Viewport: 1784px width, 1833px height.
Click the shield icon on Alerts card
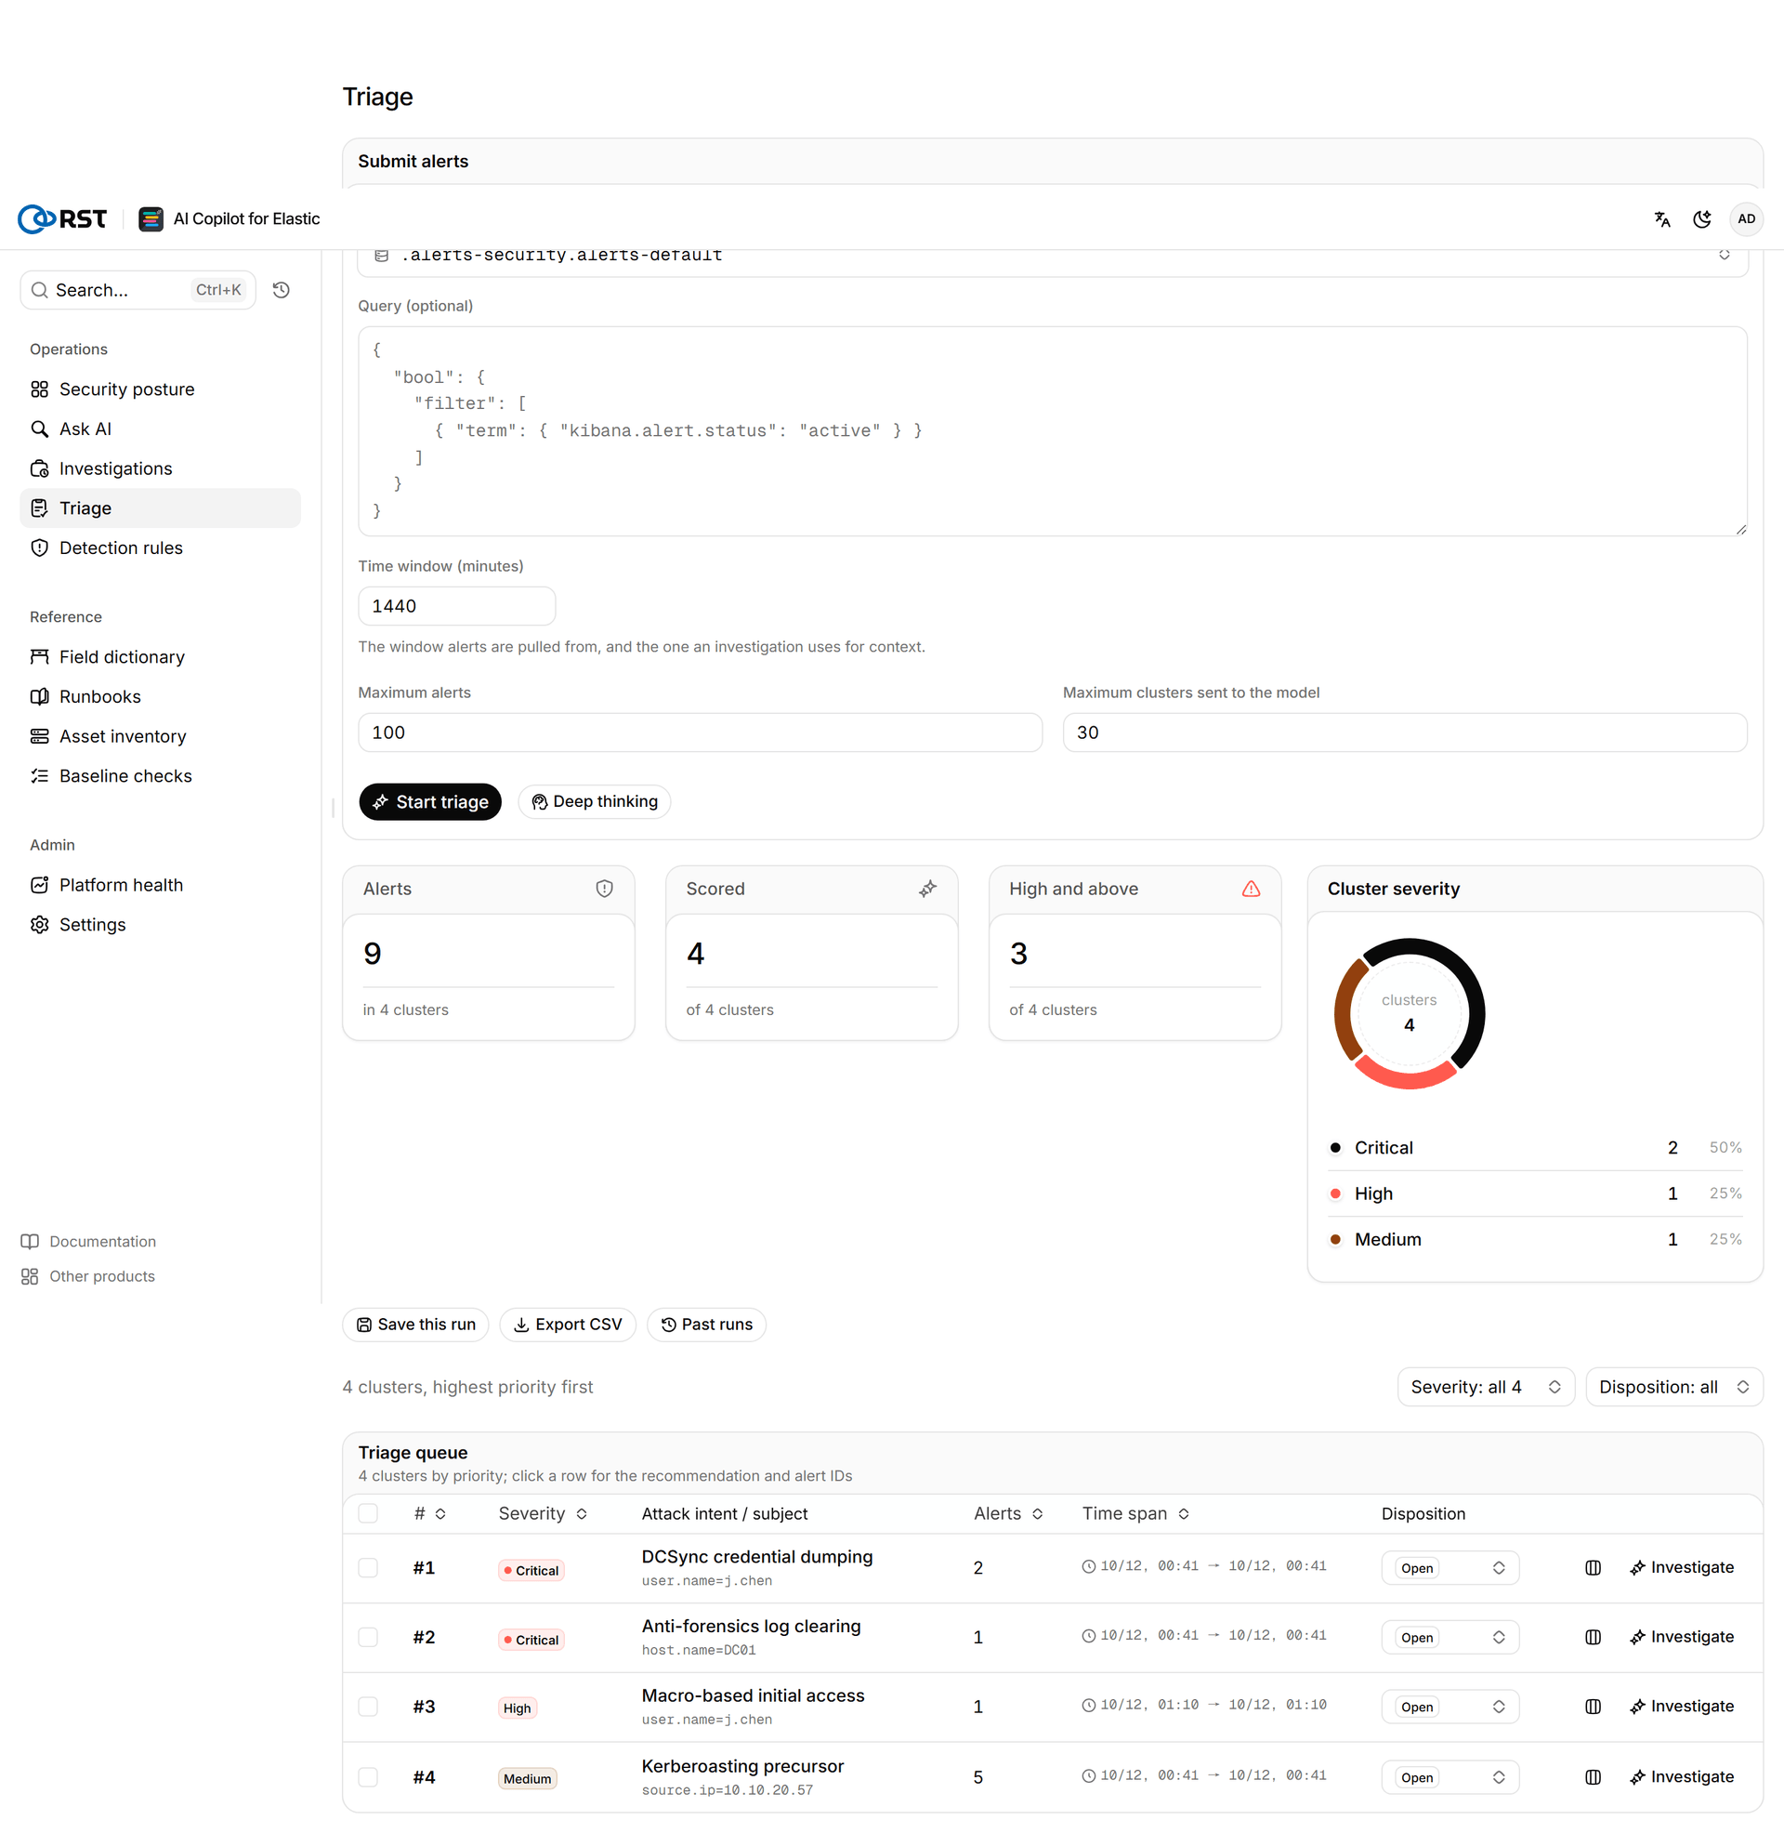(x=604, y=889)
